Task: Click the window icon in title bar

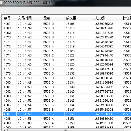Action: click(1, 3)
